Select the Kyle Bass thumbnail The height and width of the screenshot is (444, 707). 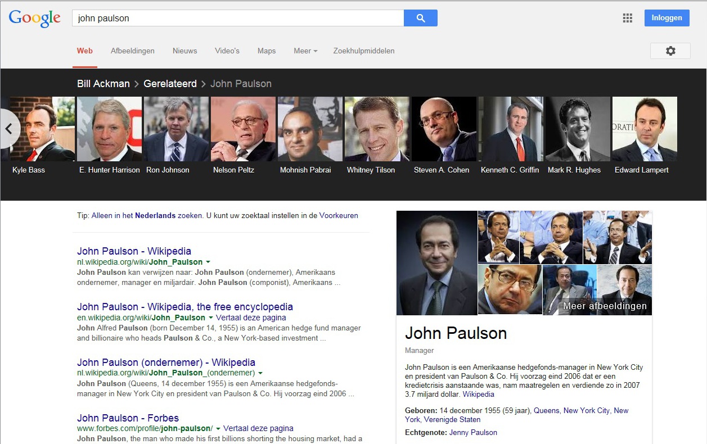42,129
